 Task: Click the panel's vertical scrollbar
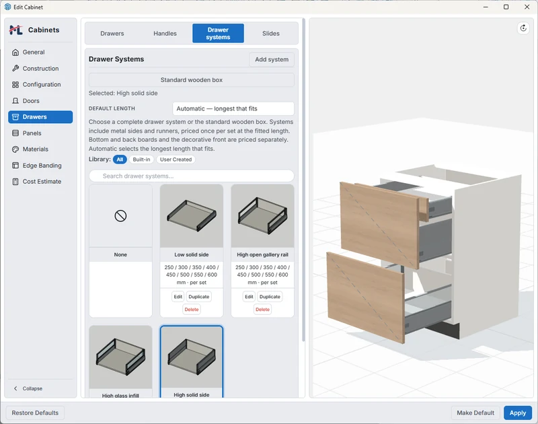coord(303,180)
